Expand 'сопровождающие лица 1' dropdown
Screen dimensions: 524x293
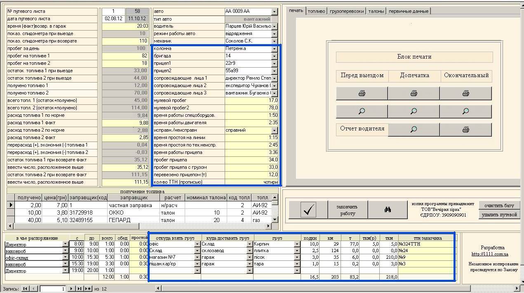coord(275,78)
